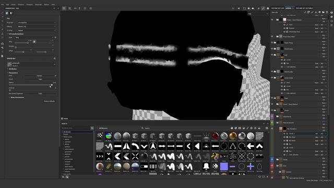
Task: Click the add smart material icon in Layers
Action: (319, 13)
